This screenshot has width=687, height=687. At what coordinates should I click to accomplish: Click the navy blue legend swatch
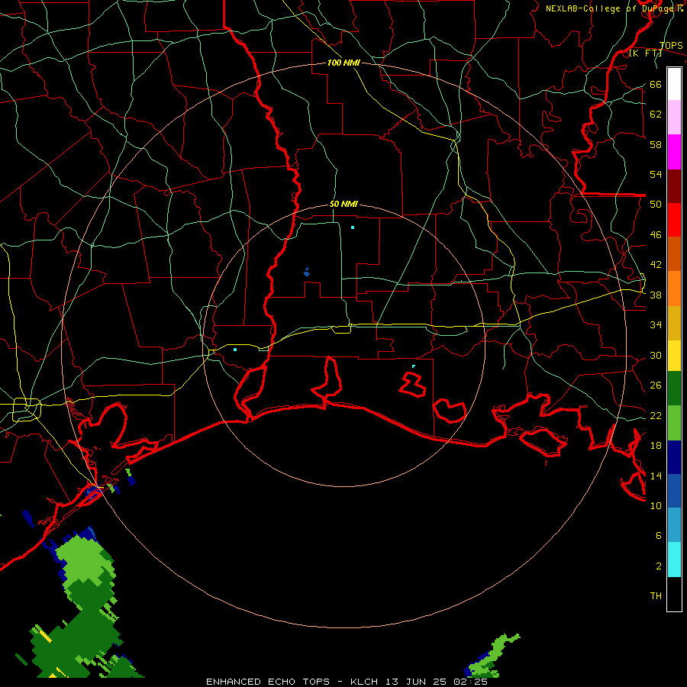click(x=674, y=457)
